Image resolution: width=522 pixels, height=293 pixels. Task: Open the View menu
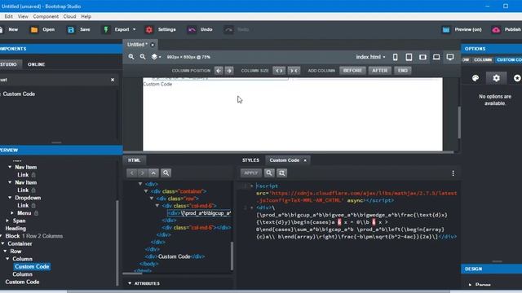pos(23,16)
